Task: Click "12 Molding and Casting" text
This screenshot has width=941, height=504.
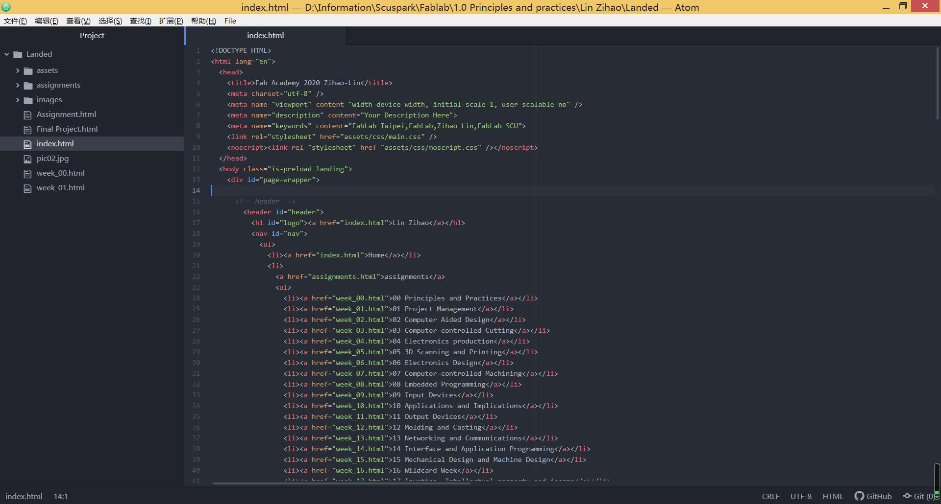Action: (437, 427)
